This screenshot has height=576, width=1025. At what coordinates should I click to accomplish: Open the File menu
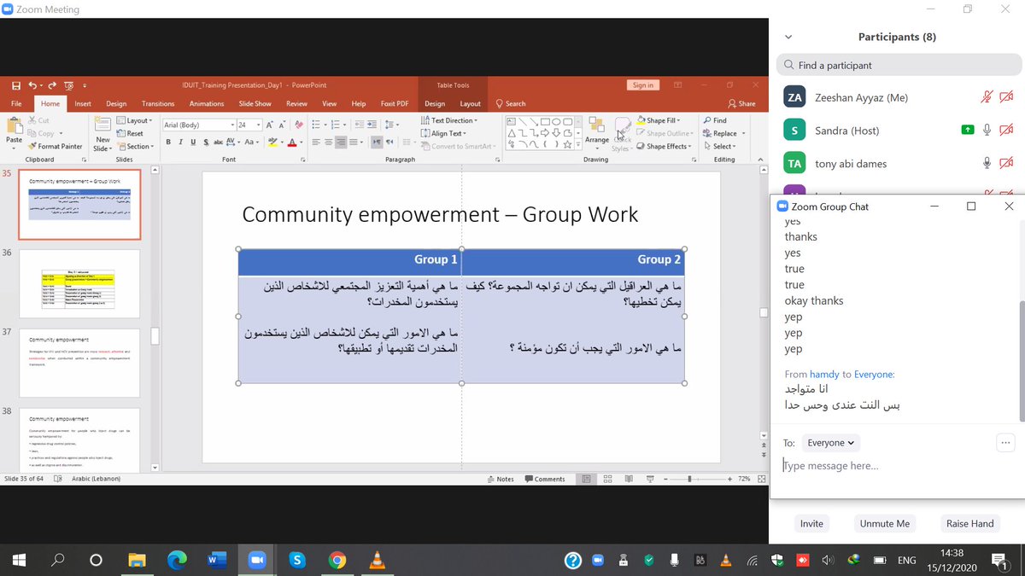click(16, 103)
